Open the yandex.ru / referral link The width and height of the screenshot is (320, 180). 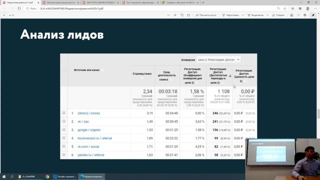[x=91, y=155]
